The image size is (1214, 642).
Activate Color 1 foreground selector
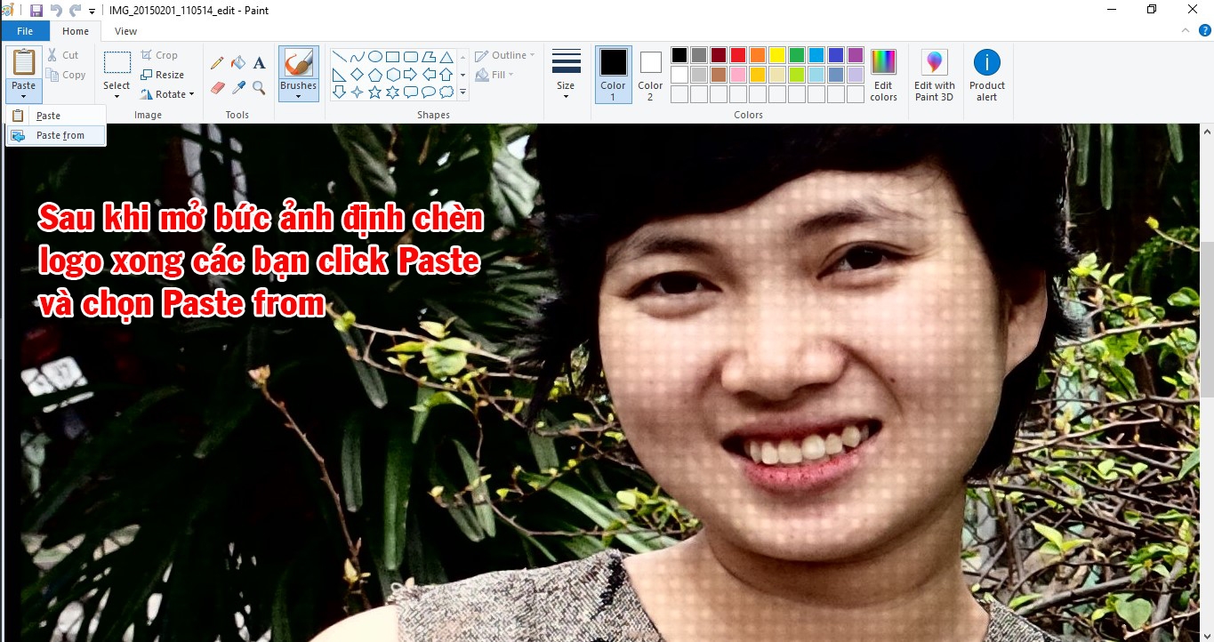[613, 75]
